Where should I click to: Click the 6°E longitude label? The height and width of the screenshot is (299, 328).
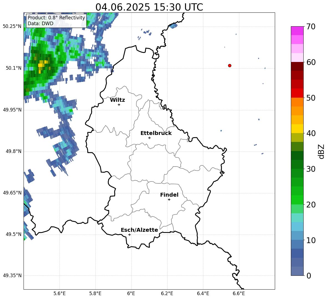(x=131, y=293)
